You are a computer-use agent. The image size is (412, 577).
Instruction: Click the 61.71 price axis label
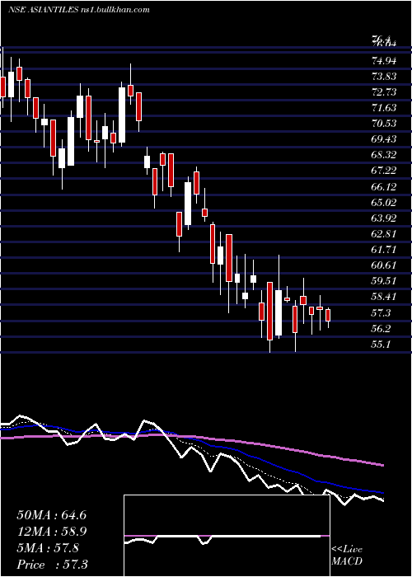click(384, 250)
